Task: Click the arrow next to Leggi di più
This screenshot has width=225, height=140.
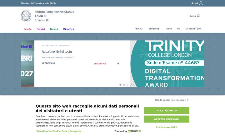Action: pyautogui.click(x=118, y=63)
